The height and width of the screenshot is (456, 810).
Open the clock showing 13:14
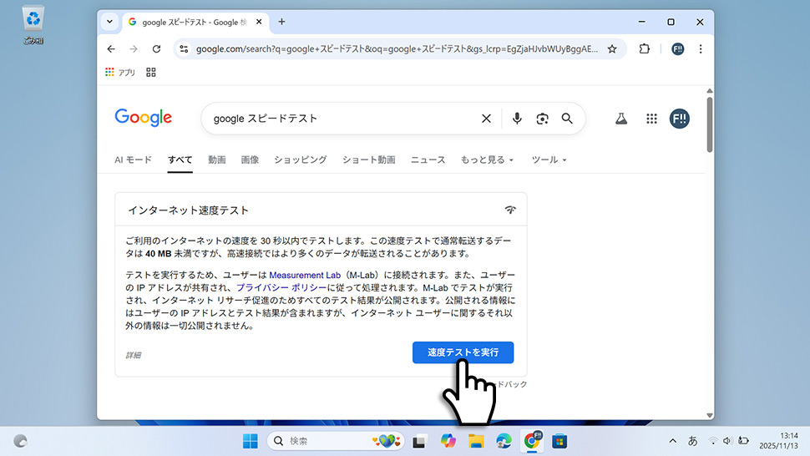(x=778, y=440)
